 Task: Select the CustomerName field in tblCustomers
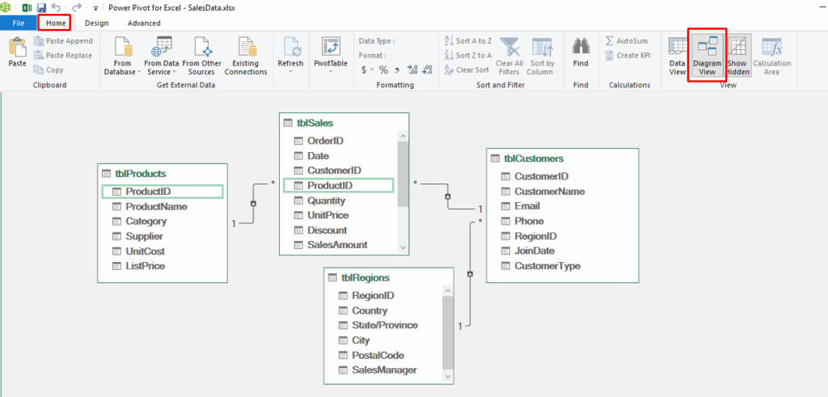[549, 192]
